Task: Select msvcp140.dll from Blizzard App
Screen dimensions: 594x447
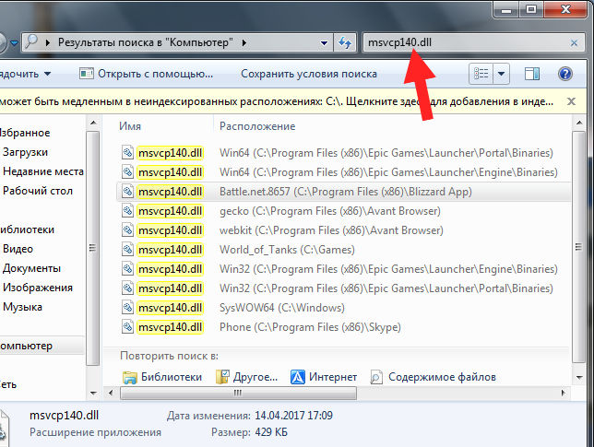Action: click(x=170, y=192)
